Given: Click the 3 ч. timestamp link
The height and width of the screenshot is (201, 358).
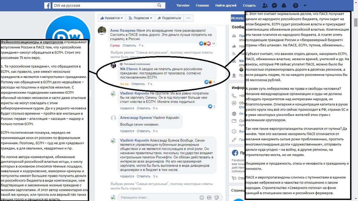Looking at the screenshot, I should pyautogui.click(x=156, y=176).
